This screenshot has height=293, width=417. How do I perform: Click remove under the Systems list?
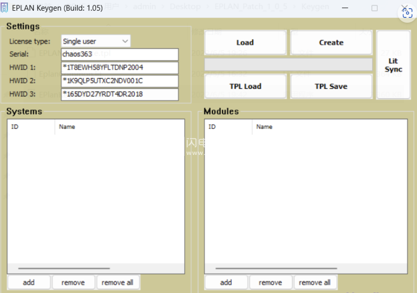[x=73, y=282]
